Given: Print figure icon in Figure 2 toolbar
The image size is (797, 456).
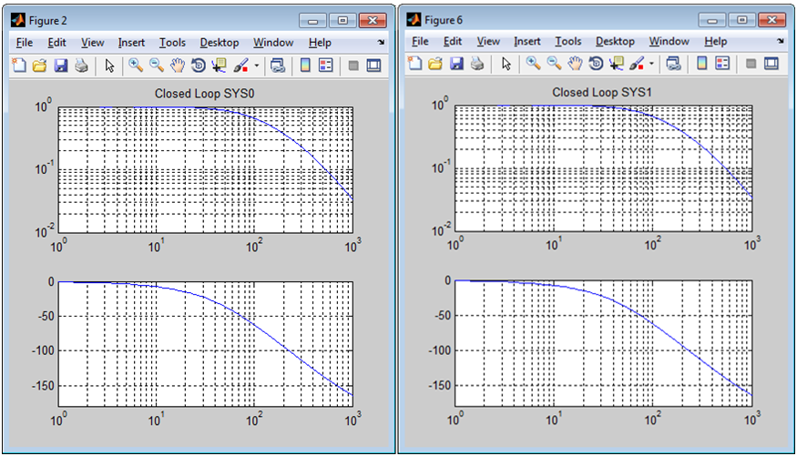Looking at the screenshot, I should click(81, 66).
